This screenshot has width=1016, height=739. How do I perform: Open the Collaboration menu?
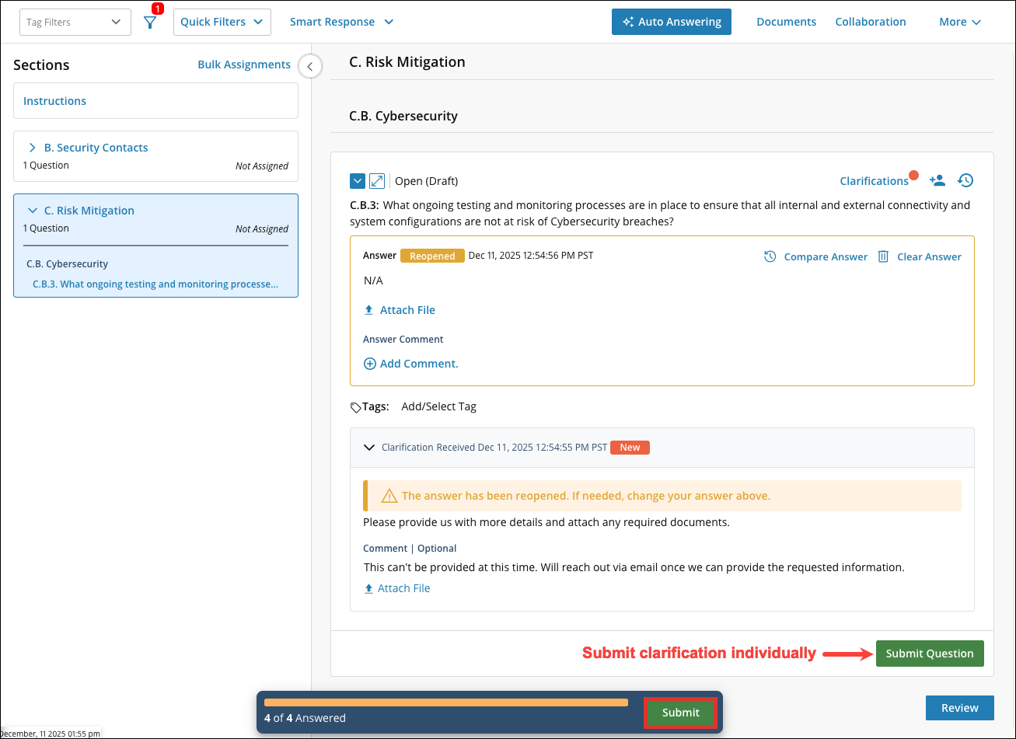tap(870, 22)
